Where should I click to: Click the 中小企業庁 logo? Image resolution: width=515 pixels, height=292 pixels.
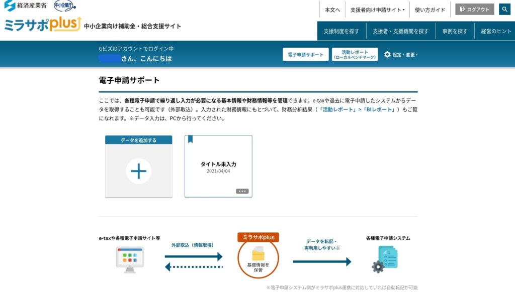65,6
